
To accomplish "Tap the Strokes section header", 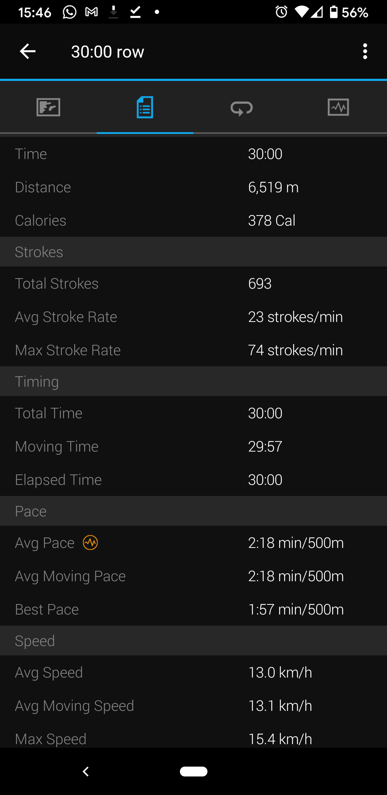I will (39, 252).
